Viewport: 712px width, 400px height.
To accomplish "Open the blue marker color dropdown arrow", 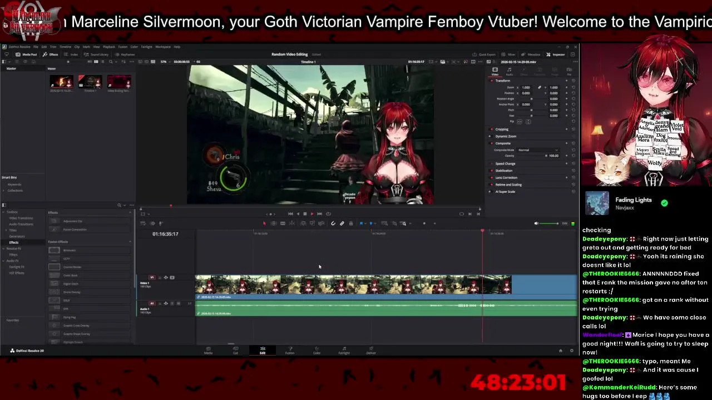I will [x=375, y=223].
